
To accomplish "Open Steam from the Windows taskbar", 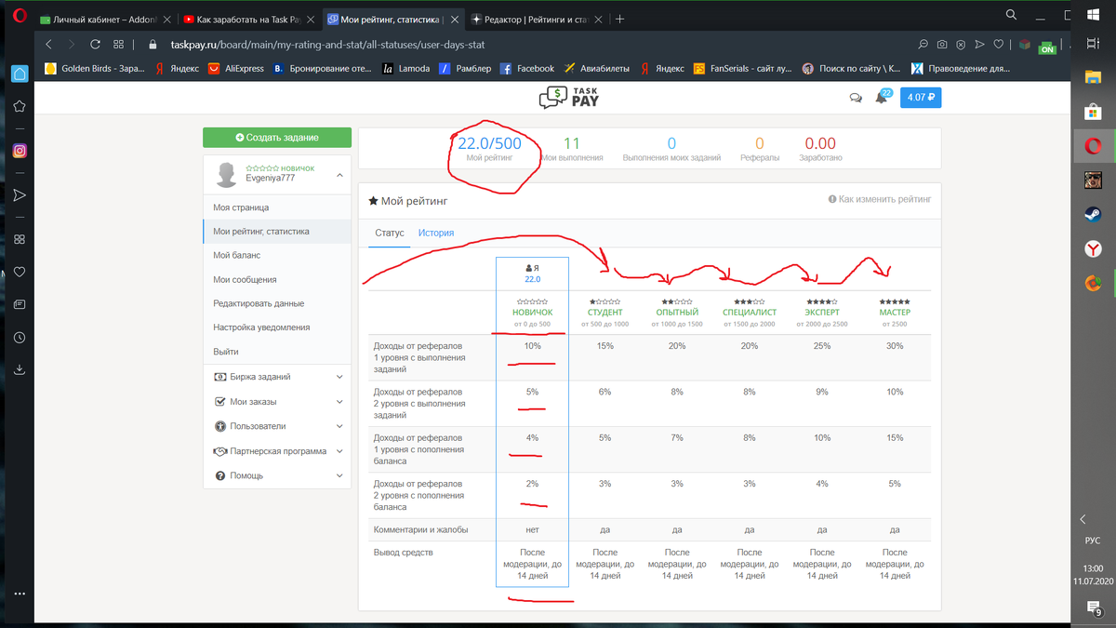I will click(1093, 213).
